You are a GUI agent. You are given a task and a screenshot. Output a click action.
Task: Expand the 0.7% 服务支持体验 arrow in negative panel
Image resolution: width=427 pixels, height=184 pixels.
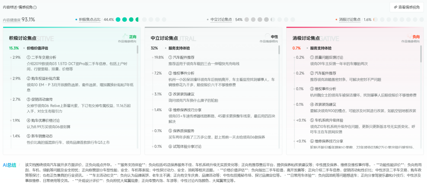[x=307, y=48]
